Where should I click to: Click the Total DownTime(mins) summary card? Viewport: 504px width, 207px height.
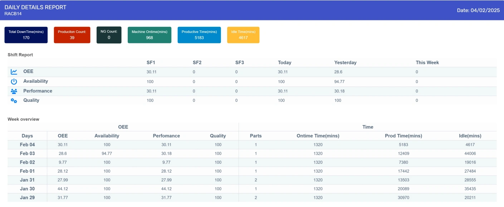(x=26, y=35)
